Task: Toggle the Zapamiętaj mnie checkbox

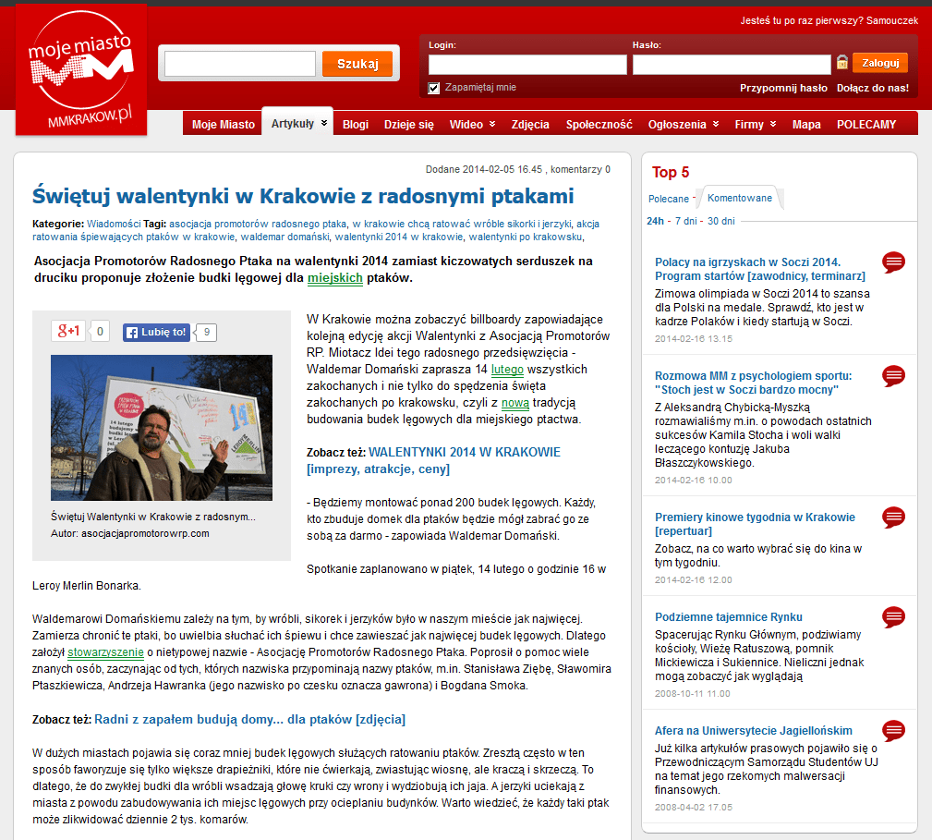Action: (434, 88)
